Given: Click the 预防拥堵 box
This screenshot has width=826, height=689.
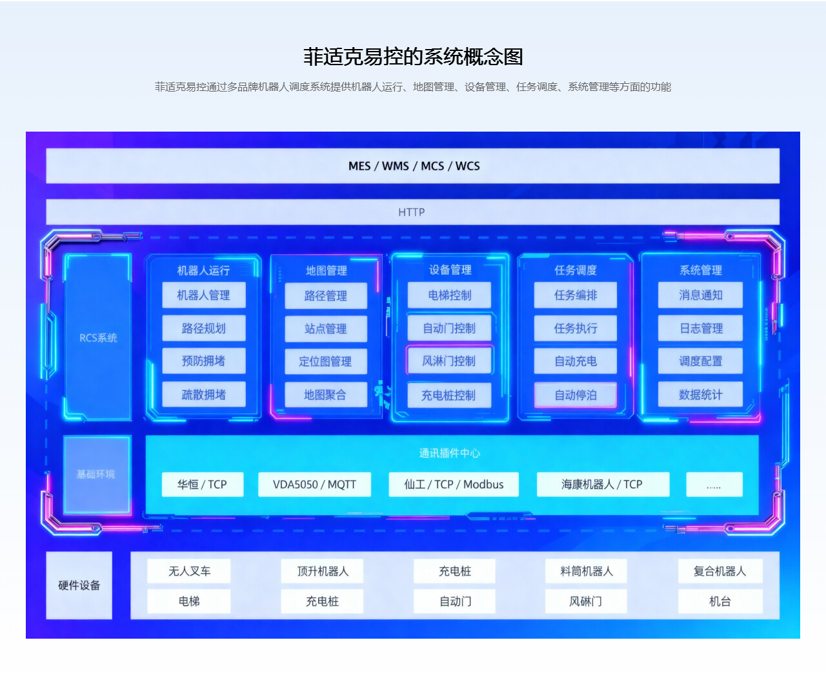Looking at the screenshot, I should tap(204, 361).
